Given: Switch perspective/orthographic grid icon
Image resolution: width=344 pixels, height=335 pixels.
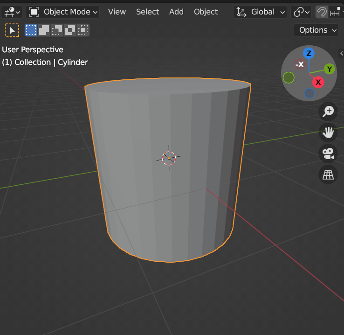Looking at the screenshot, I should pos(328,175).
